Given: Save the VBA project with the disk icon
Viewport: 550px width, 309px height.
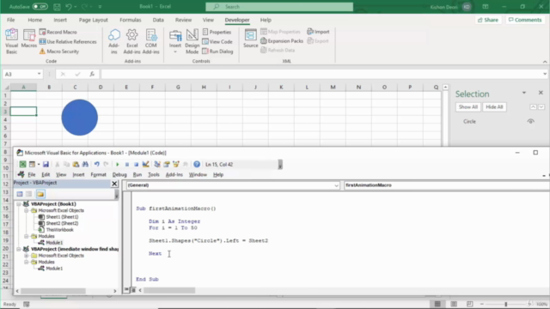Looking at the screenshot, I should click(46, 164).
